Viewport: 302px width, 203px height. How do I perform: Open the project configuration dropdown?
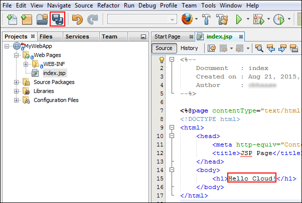point(142,19)
